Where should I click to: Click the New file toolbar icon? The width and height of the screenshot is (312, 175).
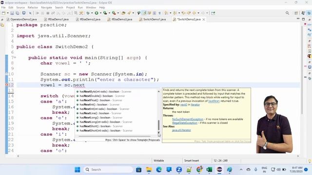(x=3, y=13)
